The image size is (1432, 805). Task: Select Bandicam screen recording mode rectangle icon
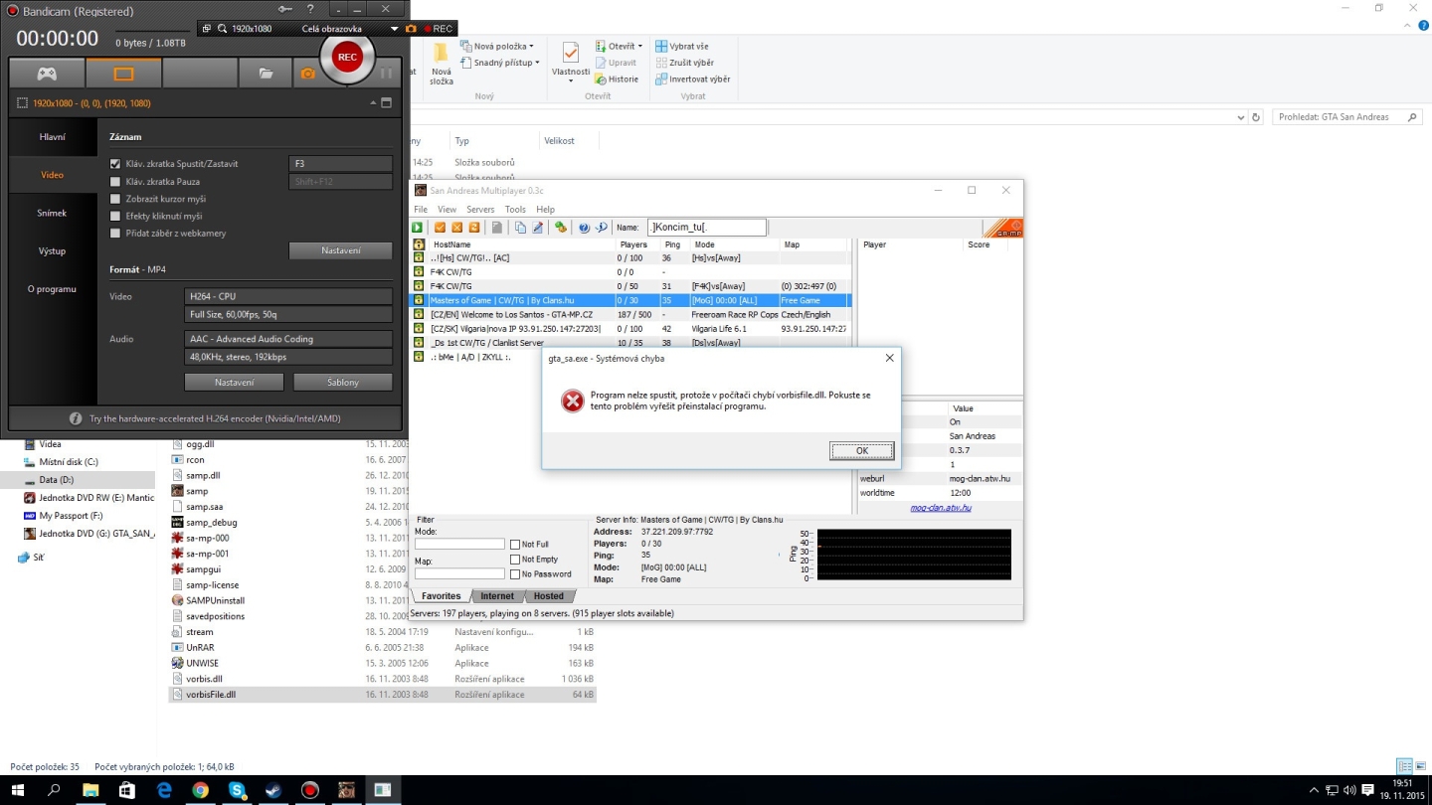(123, 74)
